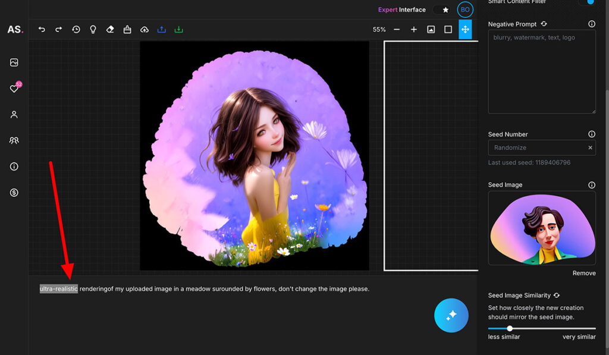
Task: Open the history clock icon
Action: point(76,30)
